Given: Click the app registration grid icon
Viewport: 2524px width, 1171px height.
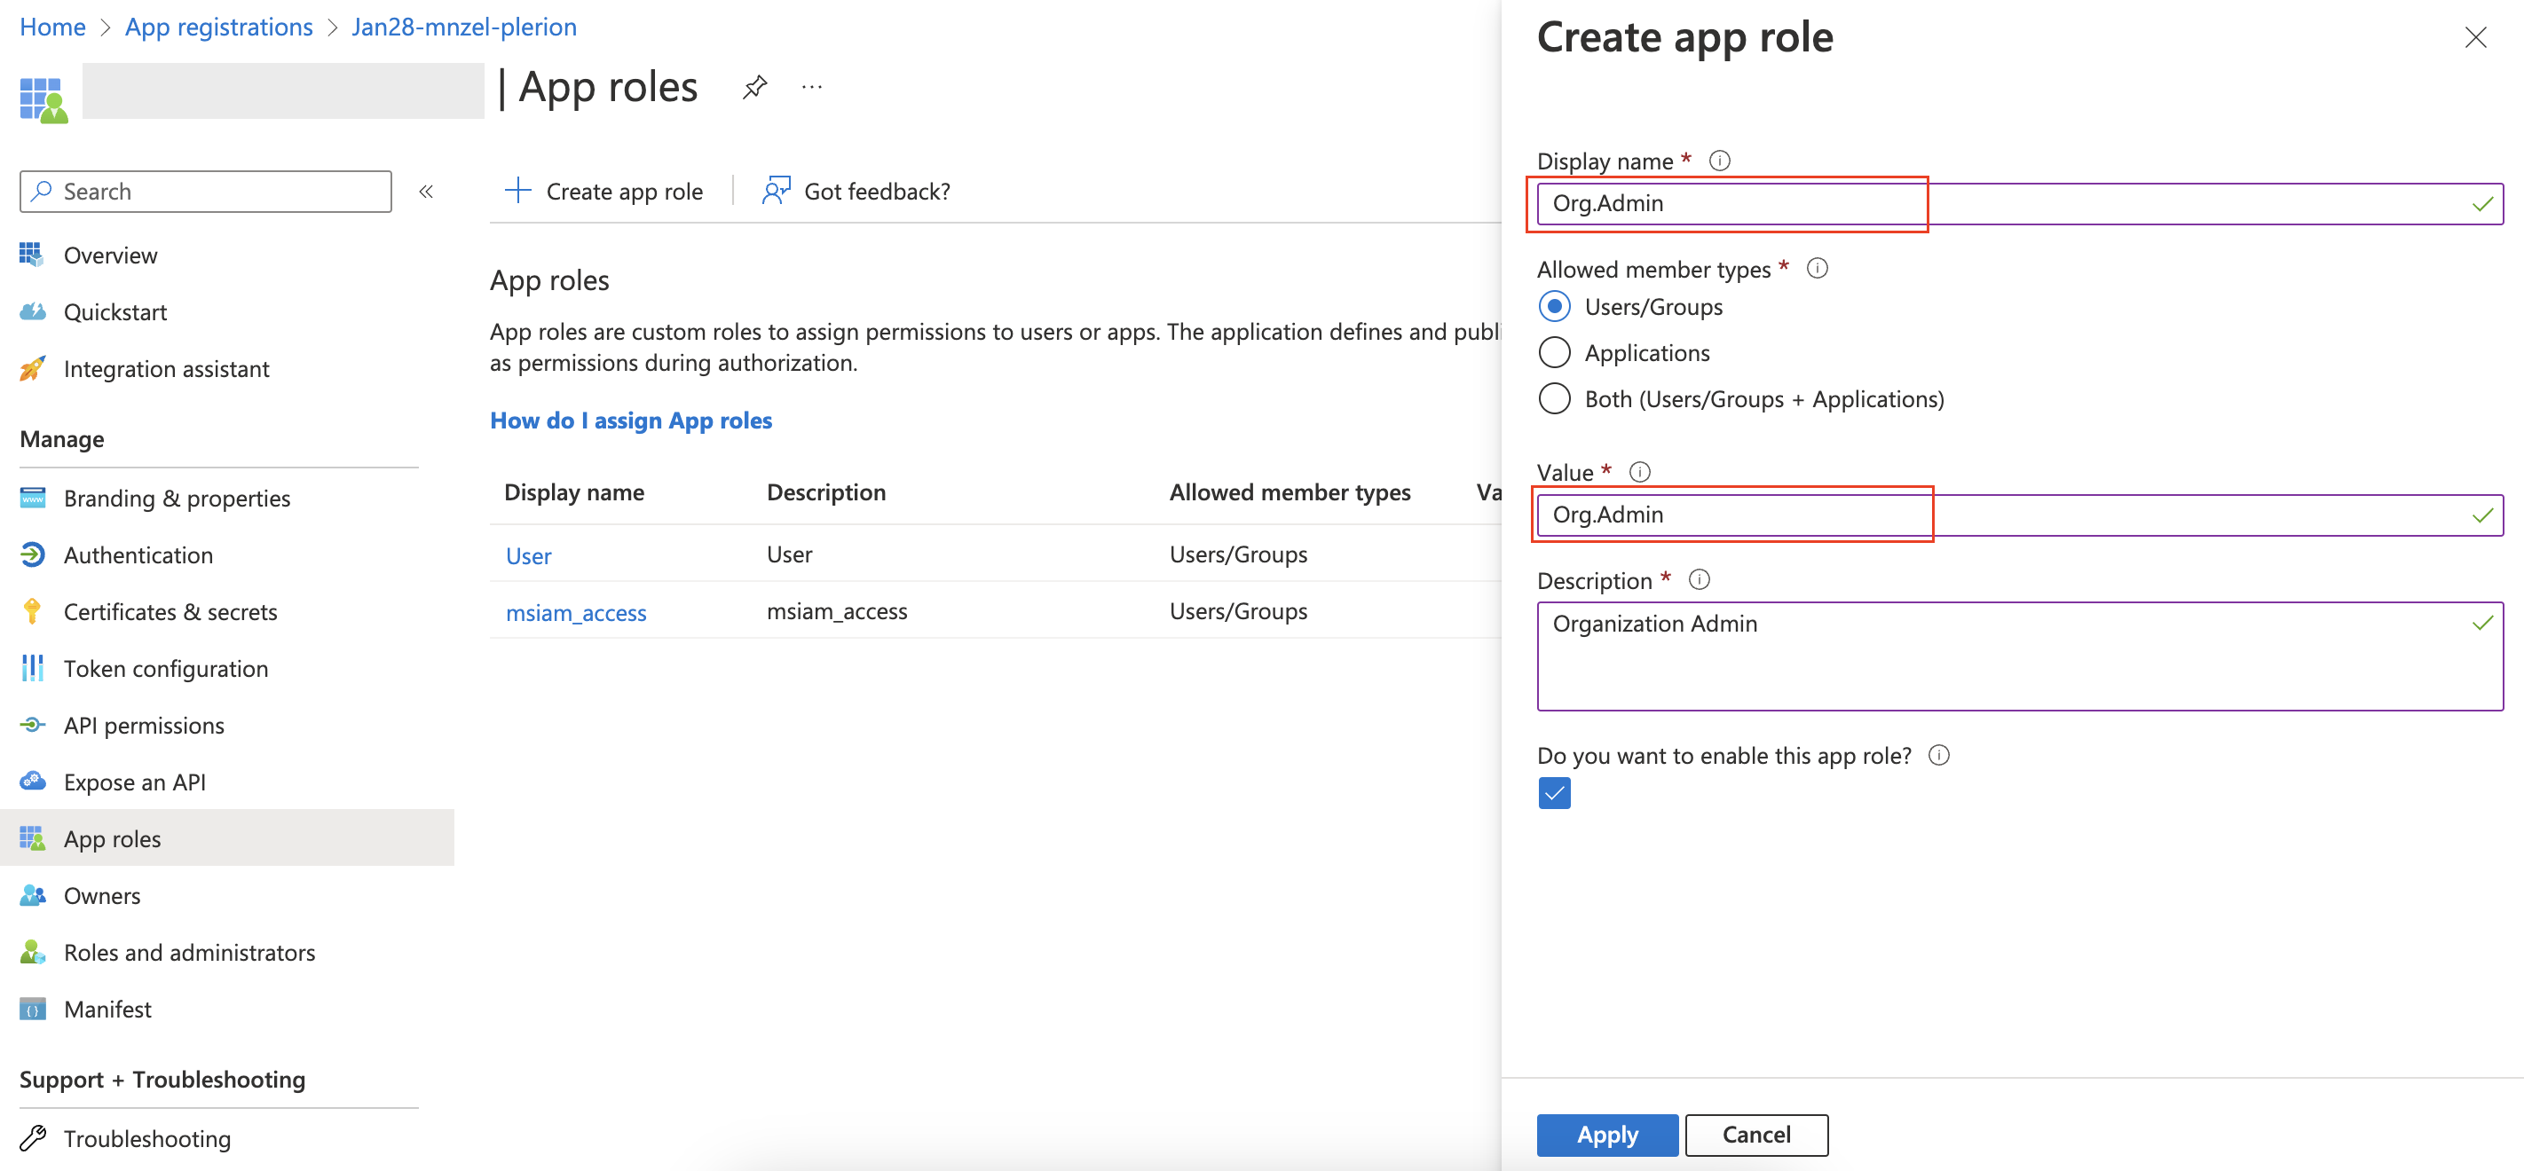Looking at the screenshot, I should click(x=44, y=100).
